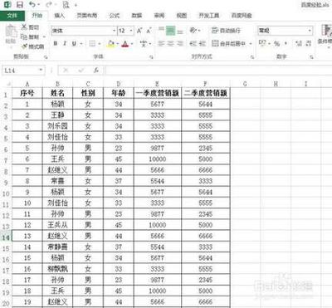The height and width of the screenshot is (308, 332).
Task: Toggle Italic formatting
Action: click(65, 43)
